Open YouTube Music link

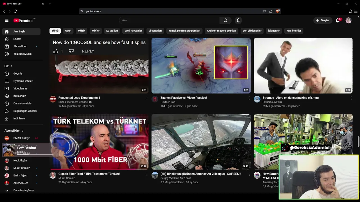coord(21,54)
